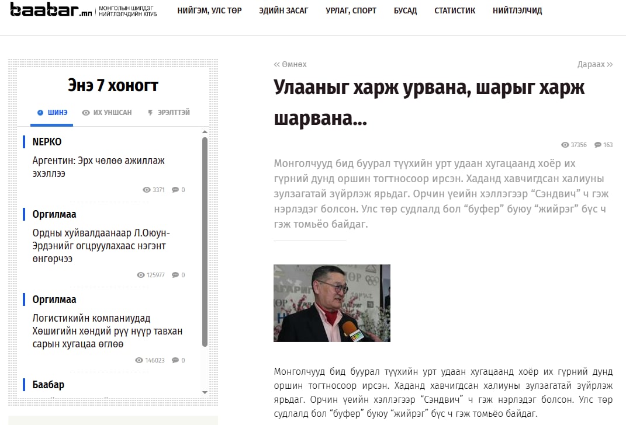Switch to the ИХ УНШСАН tab

tap(106, 113)
